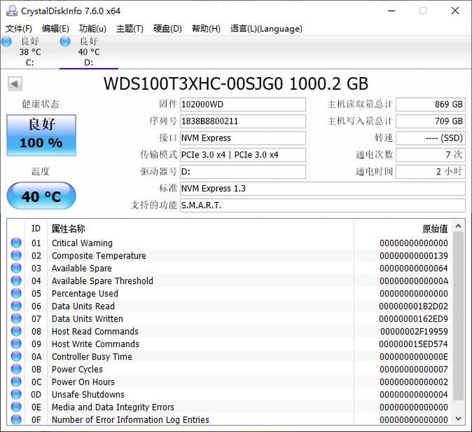Click the drive letter field D:
The height and width of the screenshot is (432, 472).
pyautogui.click(x=242, y=172)
